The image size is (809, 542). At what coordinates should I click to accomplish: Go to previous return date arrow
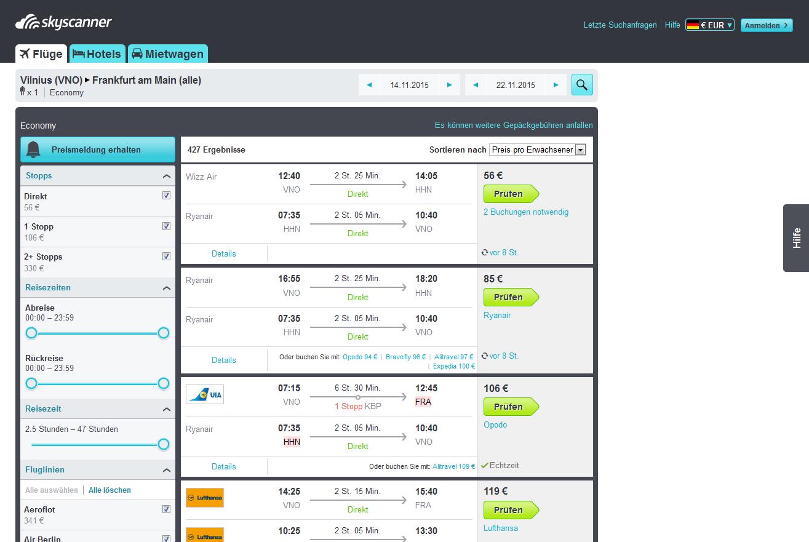[x=476, y=85]
